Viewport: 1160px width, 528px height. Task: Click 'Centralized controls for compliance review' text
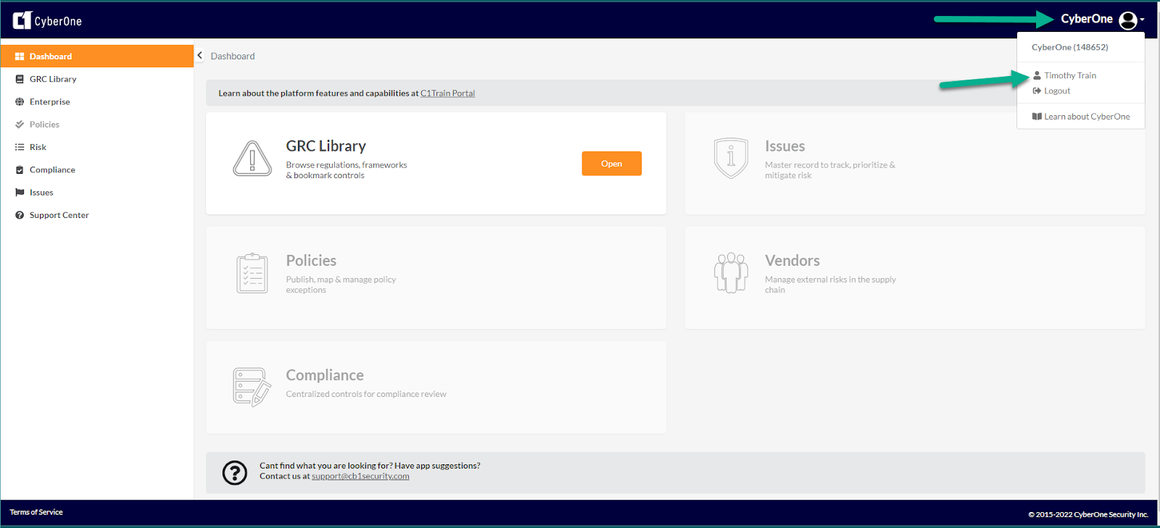[x=366, y=394]
